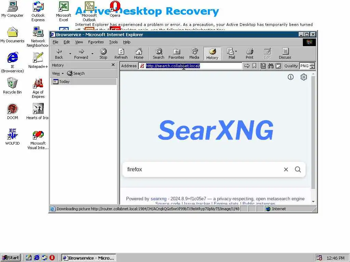Screen dimensions: 350x262
Task: Select the Recycle Bin desktop icon
Action: pyautogui.click(x=12, y=86)
